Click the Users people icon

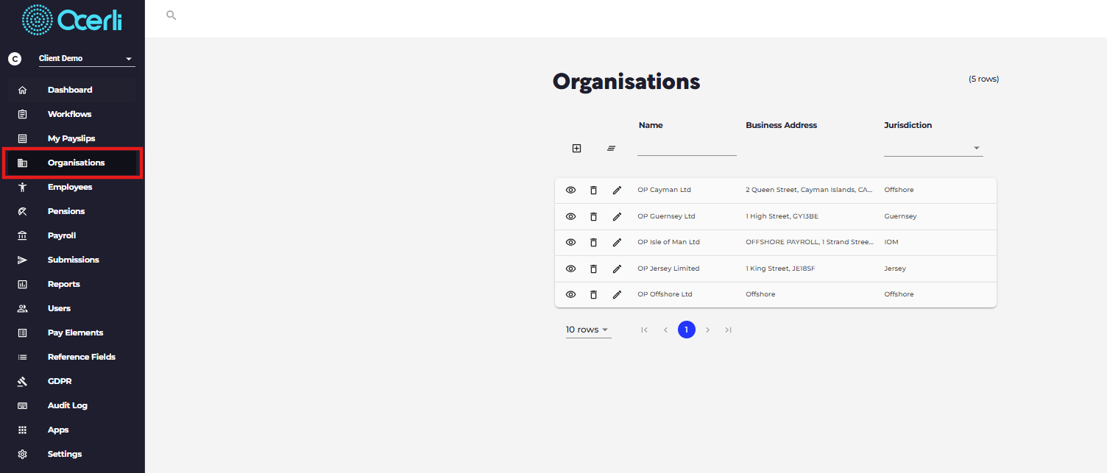[x=22, y=308]
